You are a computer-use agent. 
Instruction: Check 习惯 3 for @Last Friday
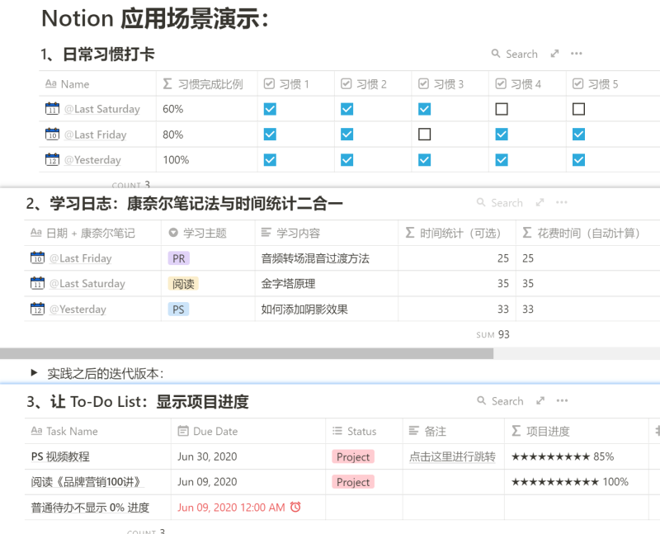click(424, 135)
